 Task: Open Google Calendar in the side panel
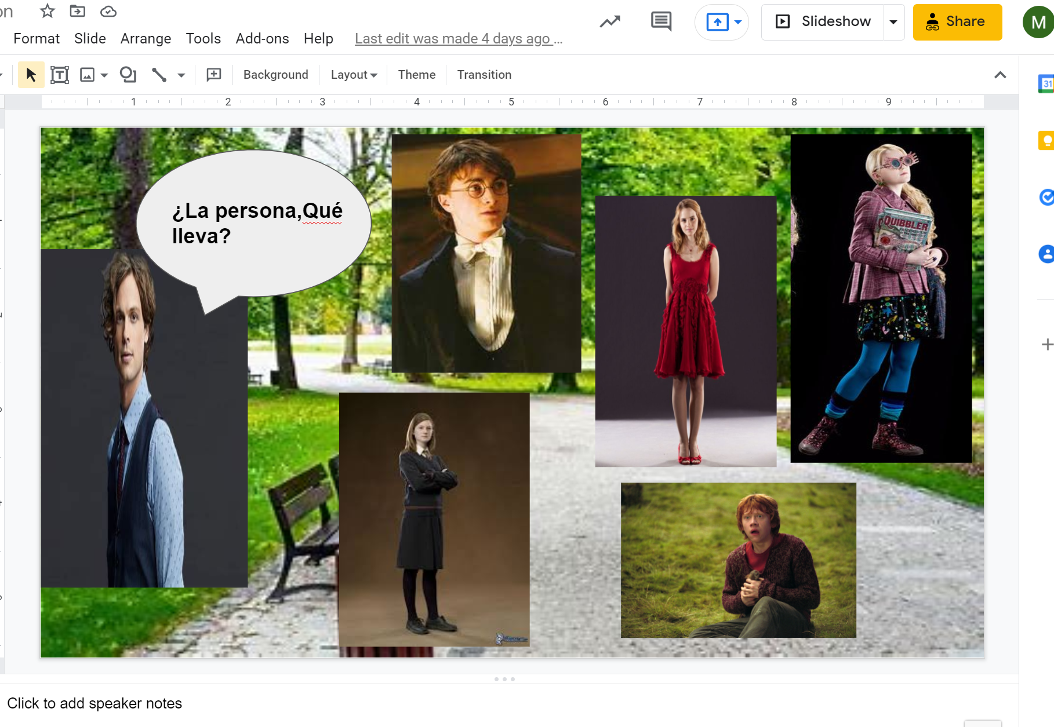pyautogui.click(x=1046, y=83)
